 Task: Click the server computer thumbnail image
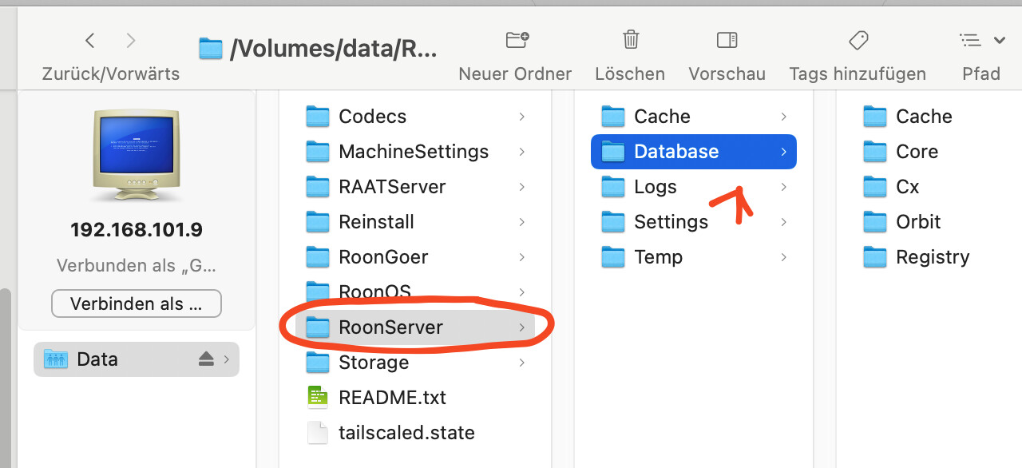pyautogui.click(x=136, y=153)
